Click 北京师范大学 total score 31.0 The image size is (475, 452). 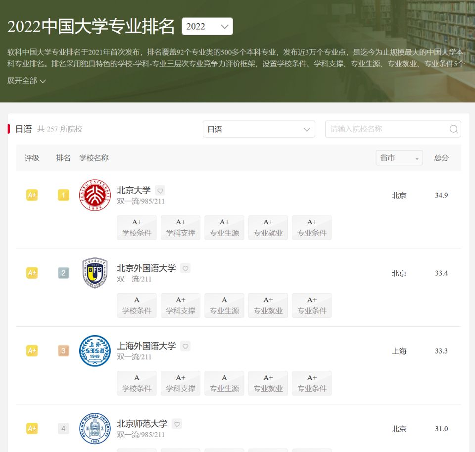(441, 429)
